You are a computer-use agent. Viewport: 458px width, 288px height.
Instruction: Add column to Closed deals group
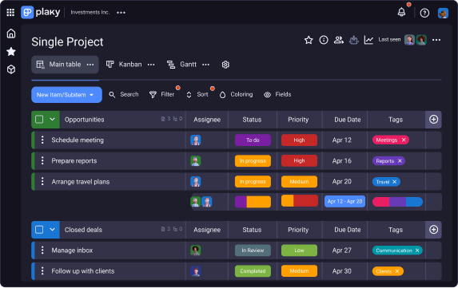(x=433, y=230)
